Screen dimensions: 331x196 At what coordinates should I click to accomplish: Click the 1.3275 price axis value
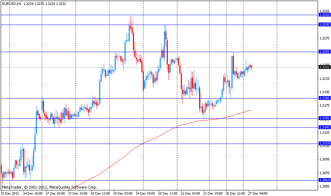pos(324,38)
